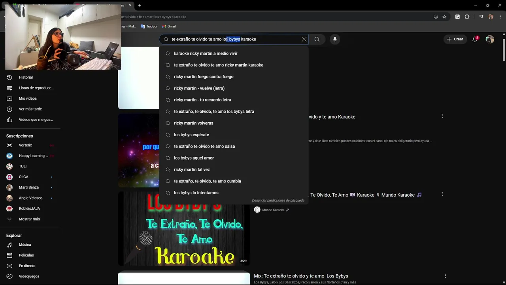Open a new browser tab
Image resolution: width=506 pixels, height=285 pixels.
140,5
